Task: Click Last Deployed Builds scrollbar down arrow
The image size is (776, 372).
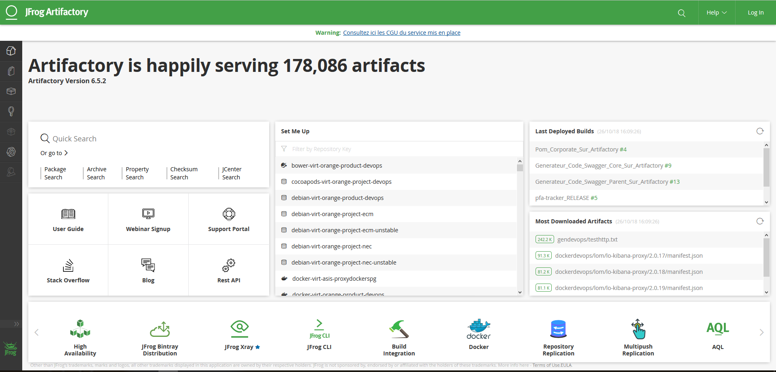Action: 766,202
